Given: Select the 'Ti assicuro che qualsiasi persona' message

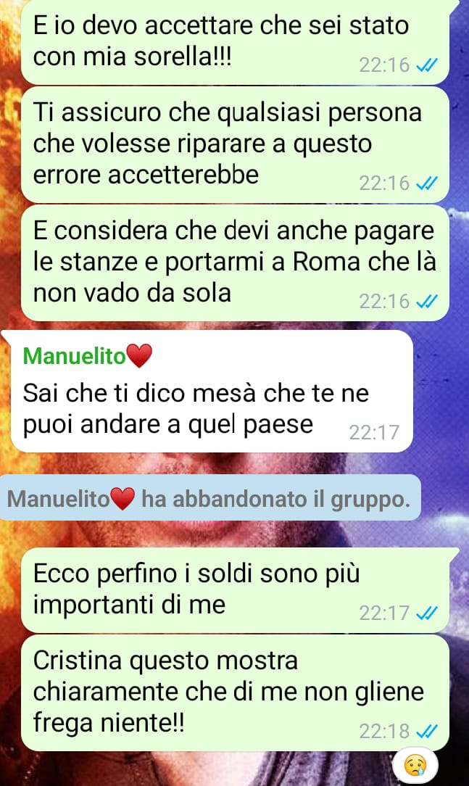Looking at the screenshot, I should coord(235,145).
